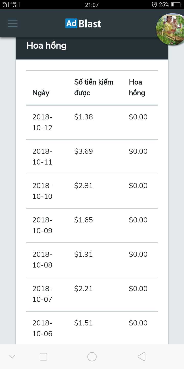
Task: Tap the $1.65 earnings value
Action: 84,220
